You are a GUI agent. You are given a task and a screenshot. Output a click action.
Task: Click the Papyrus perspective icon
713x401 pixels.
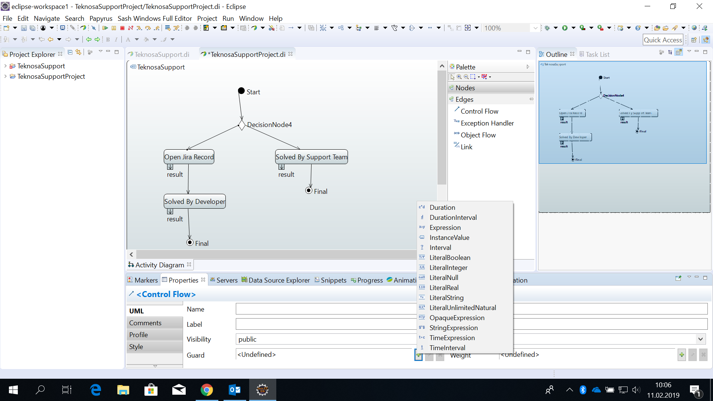coord(706,40)
